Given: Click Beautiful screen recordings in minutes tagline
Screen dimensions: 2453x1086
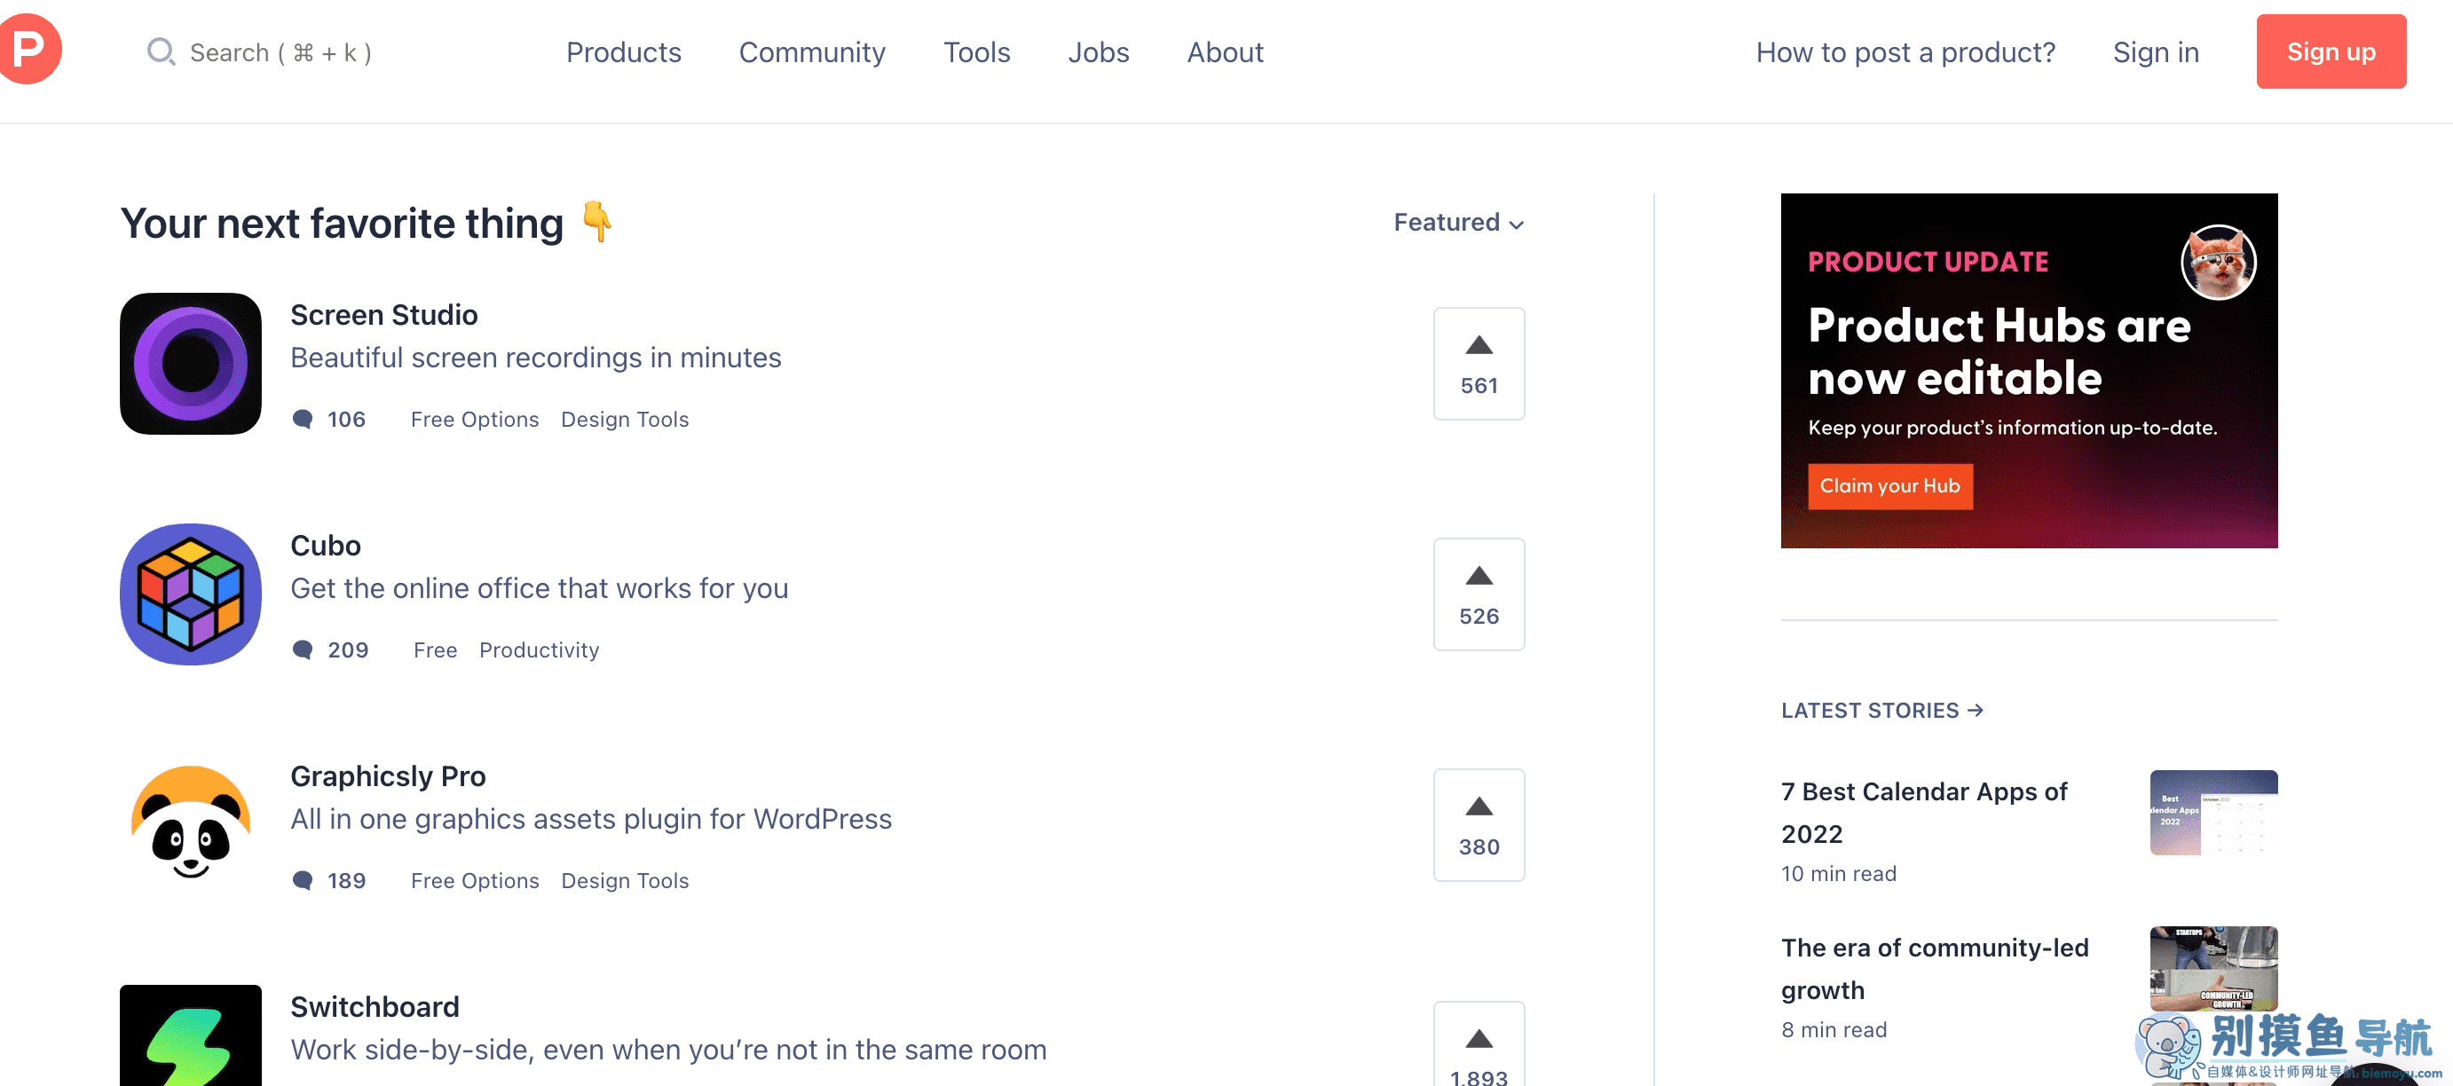Looking at the screenshot, I should [x=535, y=358].
